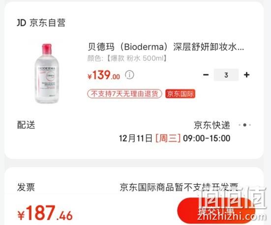Tap the ¥187.46 total amount
Image resolution: width=271 pixels, height=225 pixels.
tap(45, 213)
